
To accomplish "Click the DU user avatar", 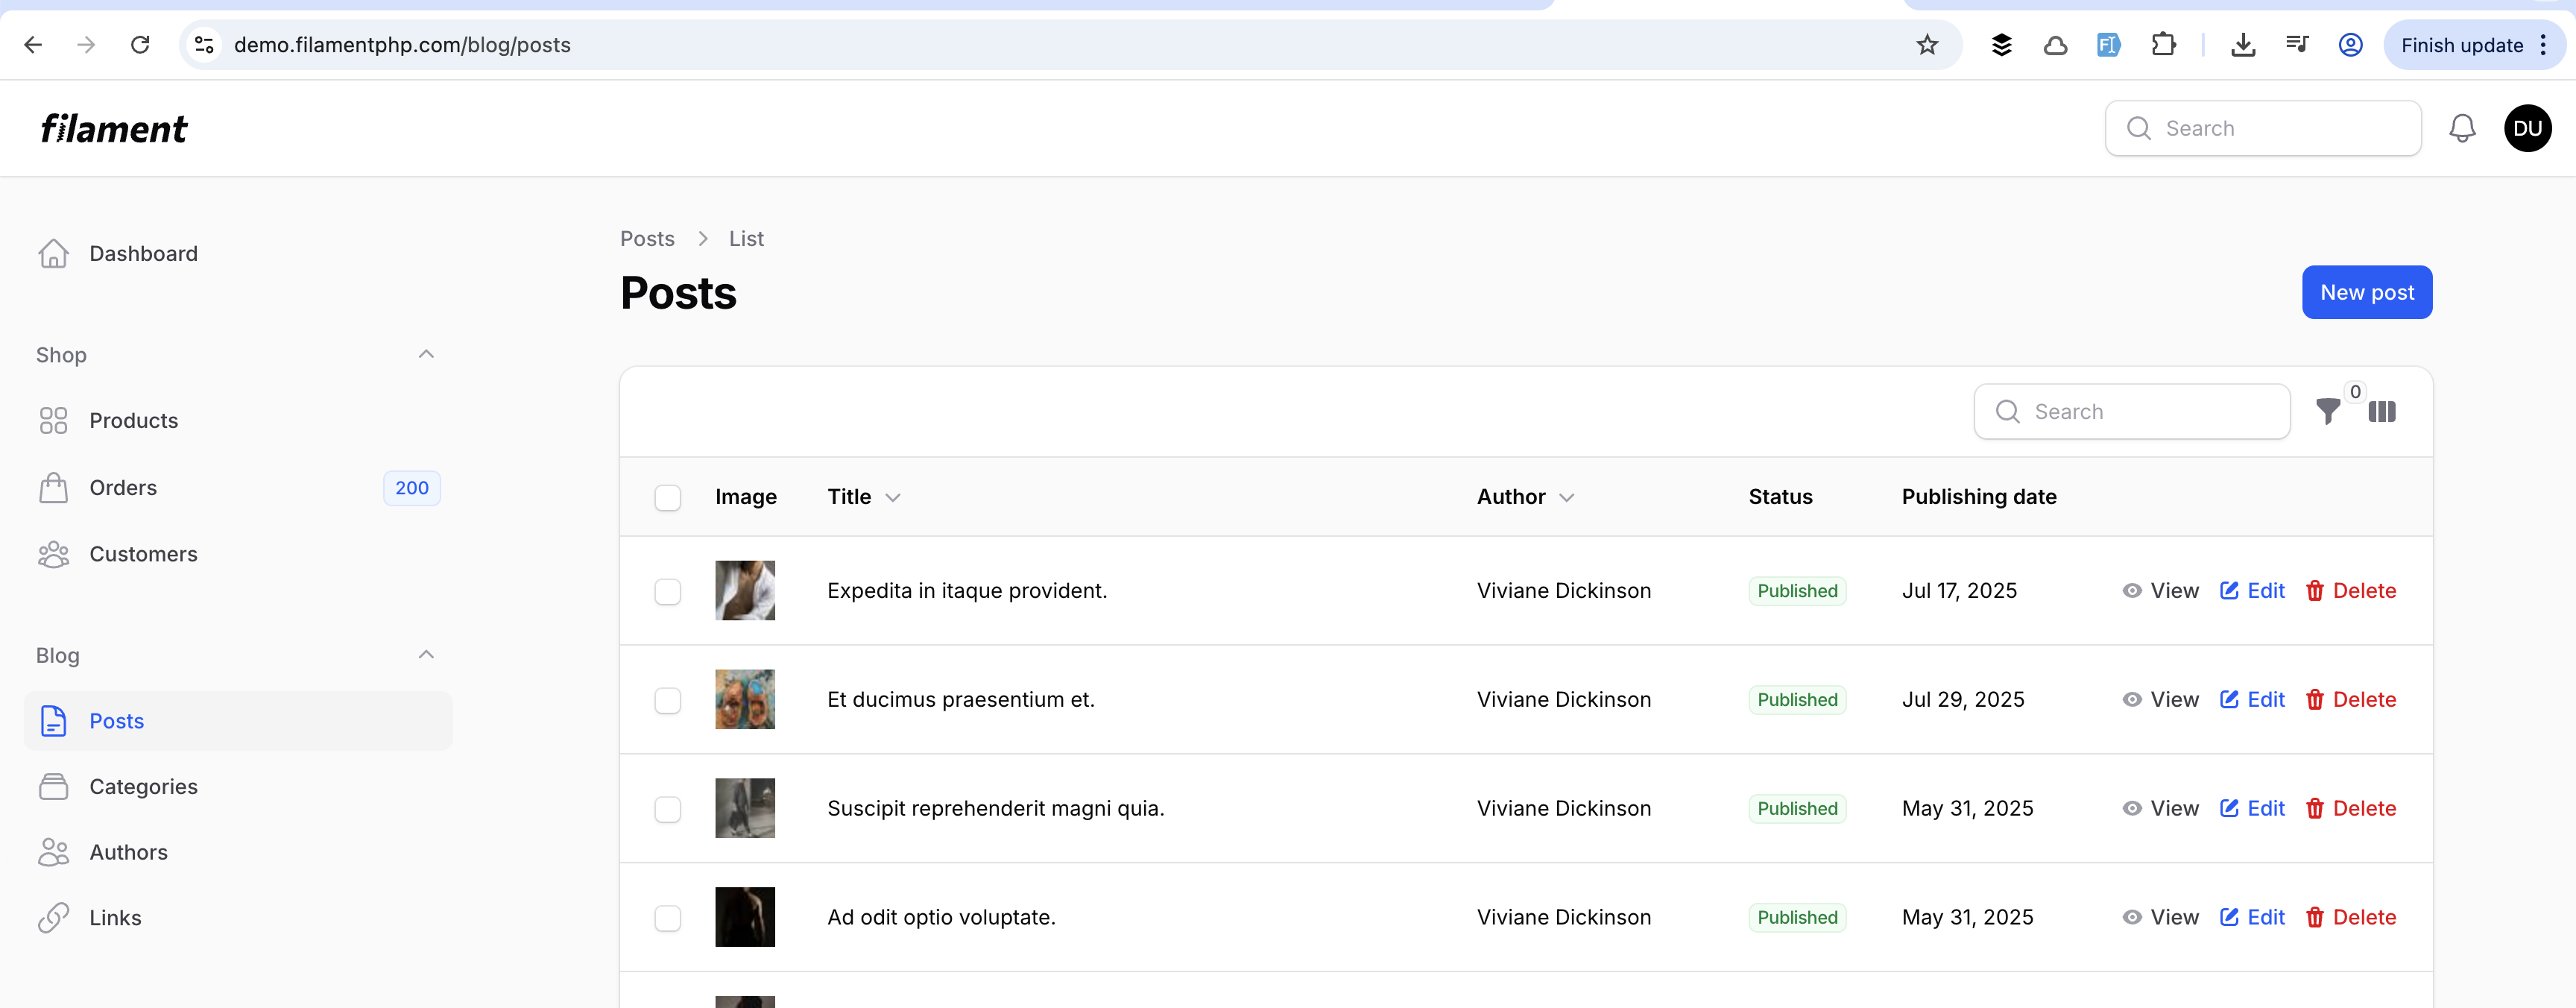I will (2527, 128).
